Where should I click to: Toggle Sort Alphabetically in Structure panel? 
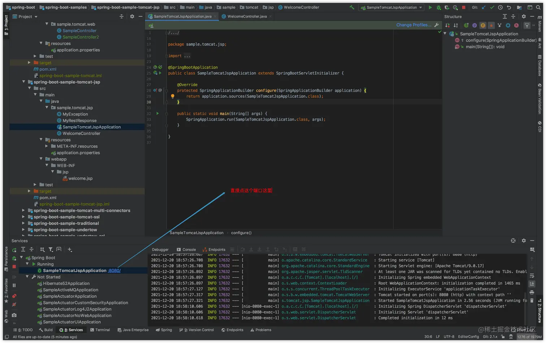(x=456, y=25)
